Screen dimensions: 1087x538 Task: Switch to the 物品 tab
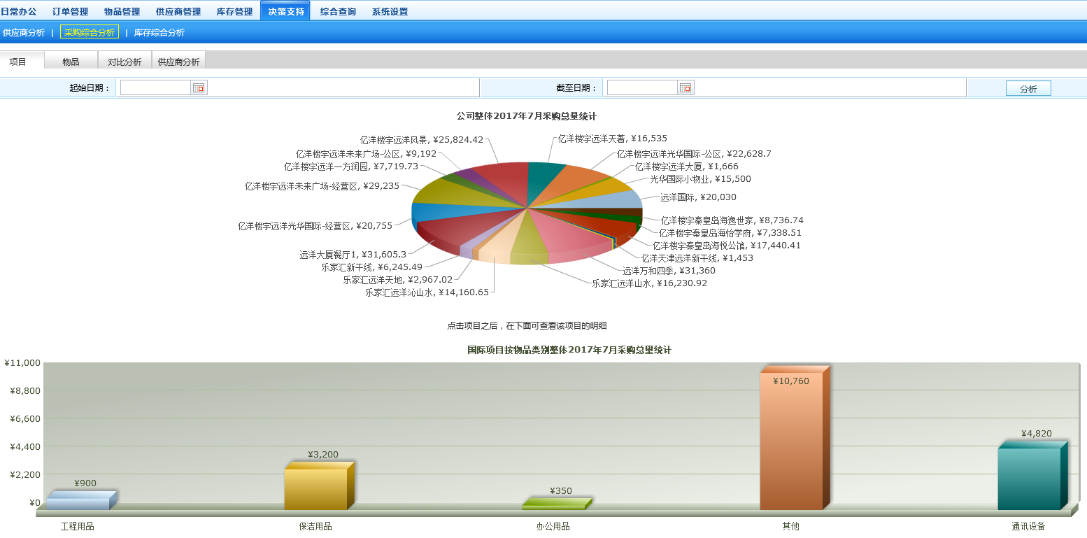[x=71, y=62]
